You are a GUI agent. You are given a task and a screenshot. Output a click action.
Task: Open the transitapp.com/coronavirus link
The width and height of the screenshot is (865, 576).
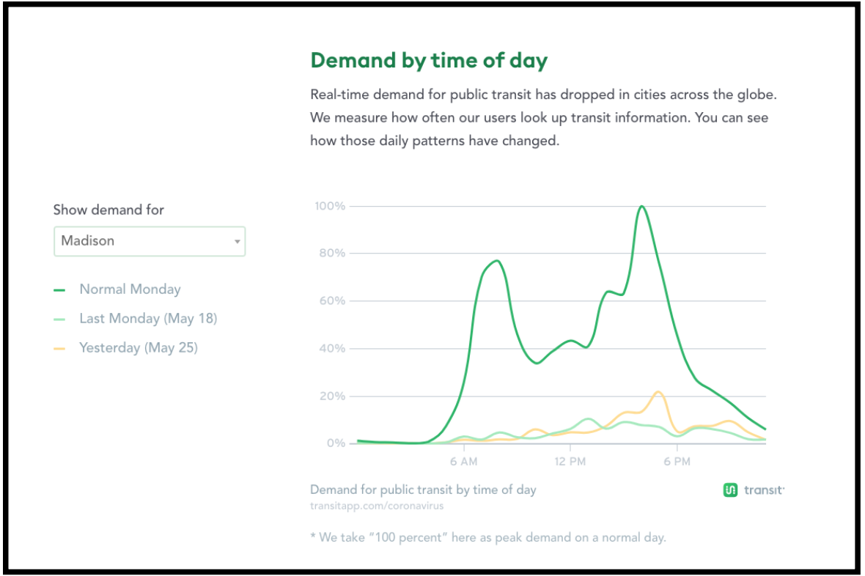(377, 506)
